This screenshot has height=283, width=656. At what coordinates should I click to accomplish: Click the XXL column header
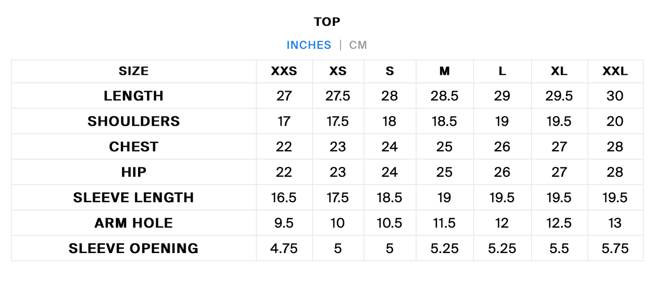pos(615,71)
